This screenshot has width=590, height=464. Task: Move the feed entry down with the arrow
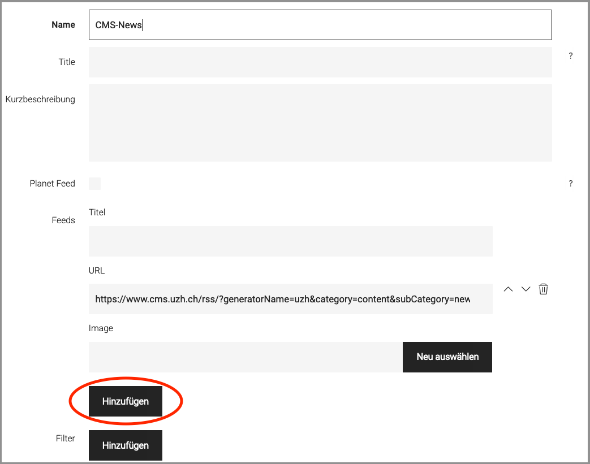pyautogui.click(x=526, y=289)
